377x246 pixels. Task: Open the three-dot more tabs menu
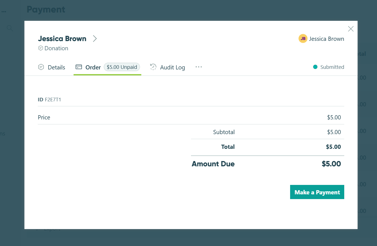coord(198,67)
